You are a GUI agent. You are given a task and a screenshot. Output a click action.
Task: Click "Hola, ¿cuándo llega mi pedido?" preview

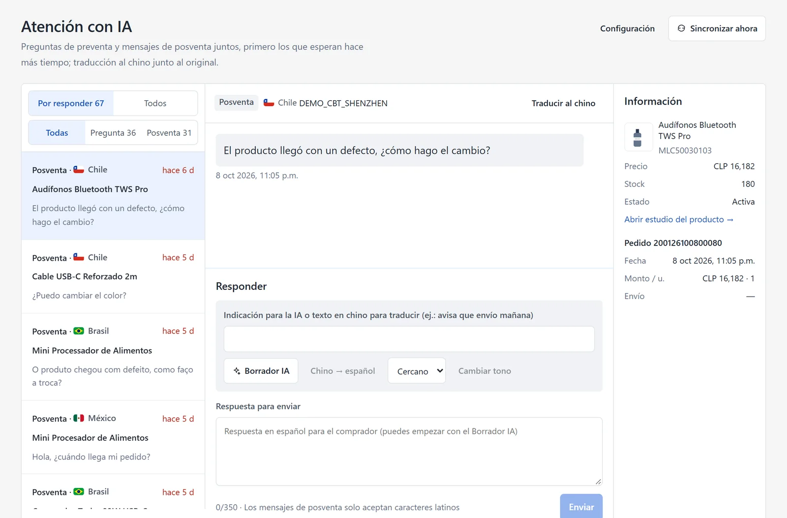click(91, 457)
